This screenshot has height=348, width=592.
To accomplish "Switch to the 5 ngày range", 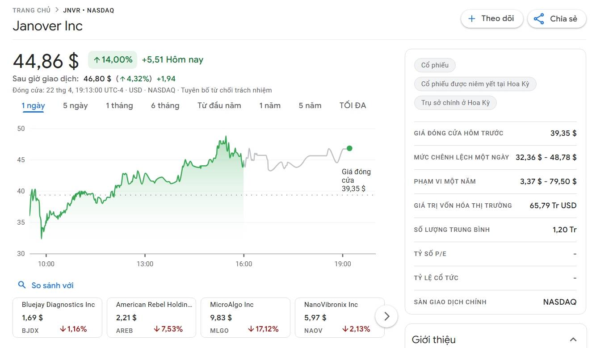I will click(76, 106).
